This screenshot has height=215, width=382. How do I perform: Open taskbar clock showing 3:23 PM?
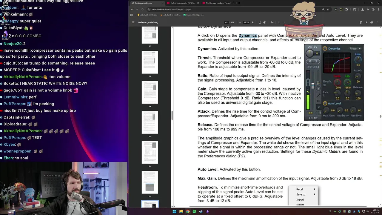(375, 211)
